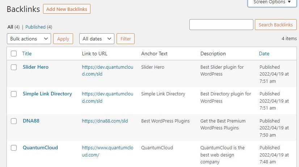Switch to the Published filter view
The image size is (299, 167).
click(x=35, y=27)
